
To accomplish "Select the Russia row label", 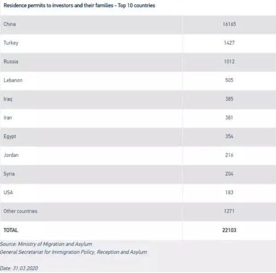I will [x=11, y=62].
